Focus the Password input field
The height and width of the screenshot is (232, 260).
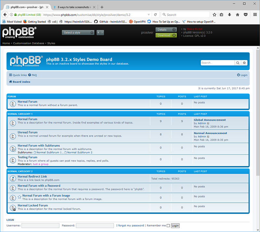tap(95, 226)
